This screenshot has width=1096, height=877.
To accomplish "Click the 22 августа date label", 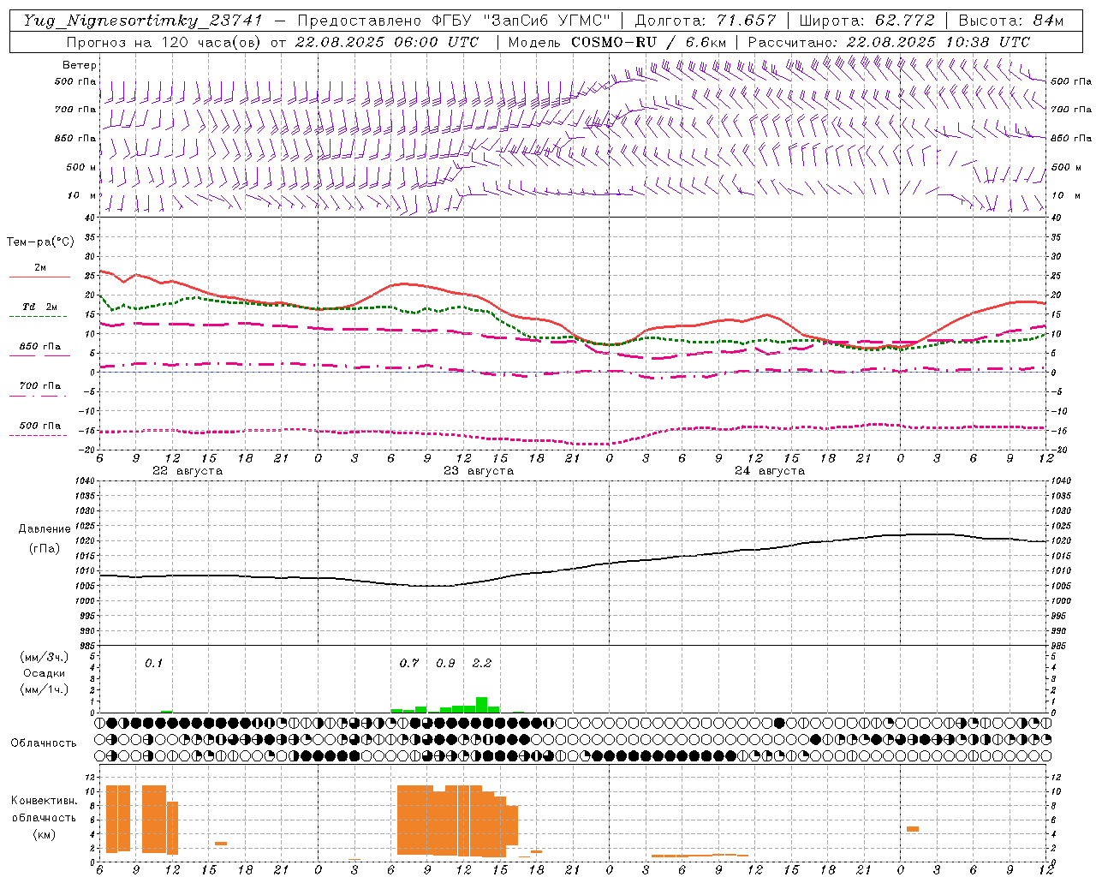I will 188,471.
